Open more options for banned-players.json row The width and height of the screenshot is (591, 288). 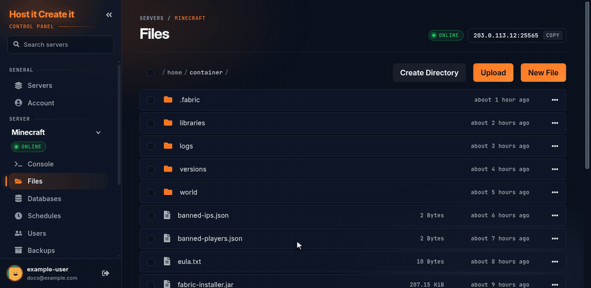point(555,239)
